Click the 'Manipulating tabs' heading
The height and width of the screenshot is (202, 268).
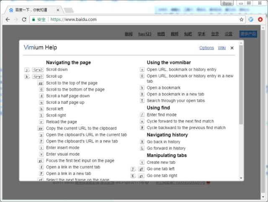click(x=167, y=155)
